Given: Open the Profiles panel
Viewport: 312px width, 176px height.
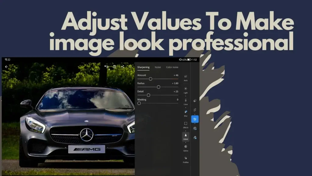Looking at the screenshot, I should click(186, 160).
